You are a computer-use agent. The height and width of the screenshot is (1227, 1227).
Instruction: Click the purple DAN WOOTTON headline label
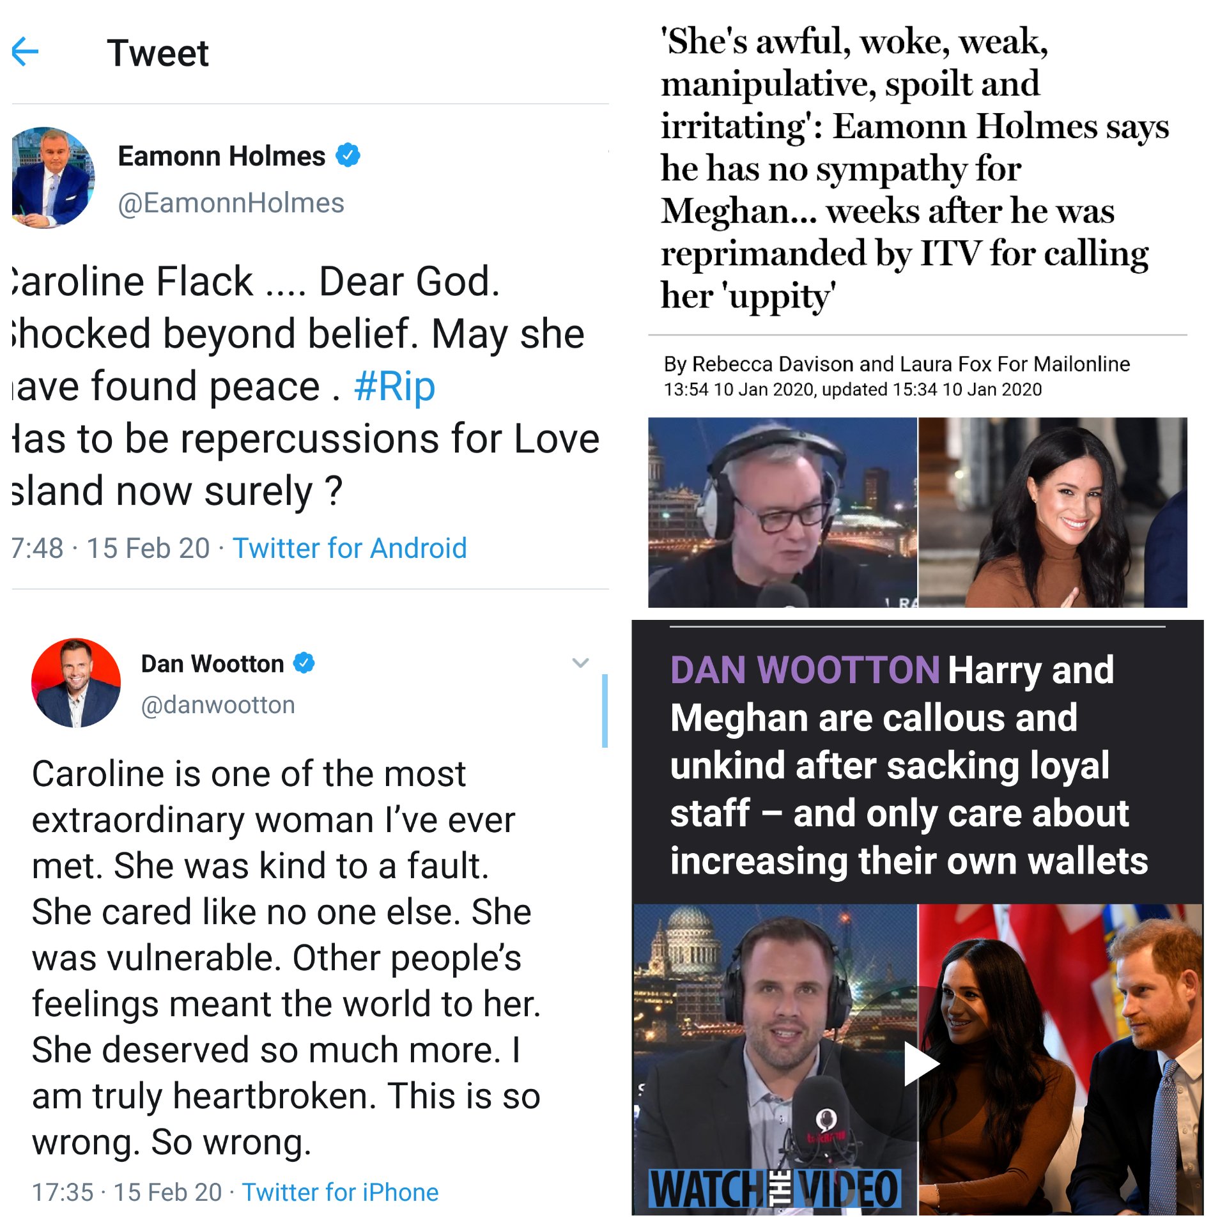(x=805, y=670)
